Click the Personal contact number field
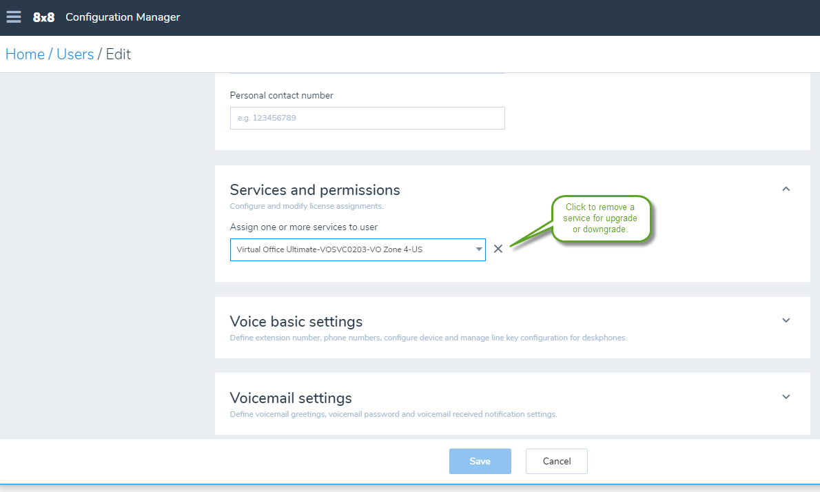The width and height of the screenshot is (820, 492). point(367,118)
